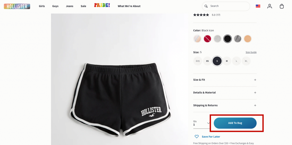The height and width of the screenshot is (145, 292).
Task: Open the Qty quantity dropdown
Action: (x=202, y=123)
